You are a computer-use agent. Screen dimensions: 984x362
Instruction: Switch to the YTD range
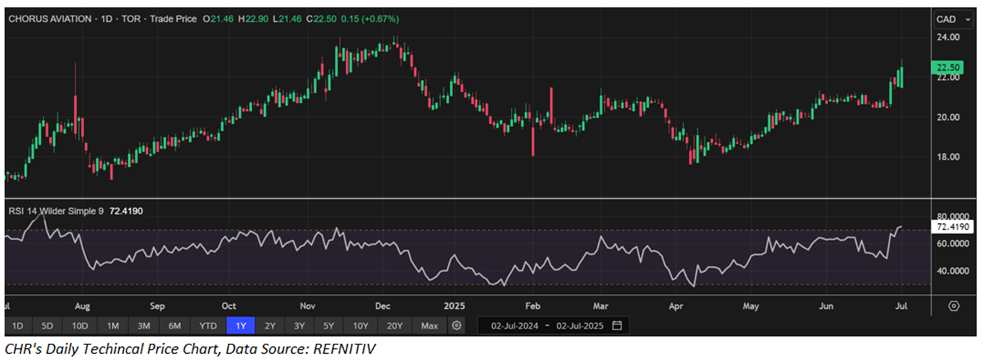208,326
